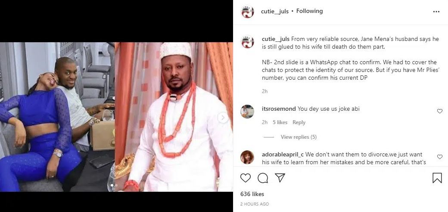Open the three-dot more options menu
Image resolution: width=448 pixels, height=212 pixels.
(x=436, y=12)
